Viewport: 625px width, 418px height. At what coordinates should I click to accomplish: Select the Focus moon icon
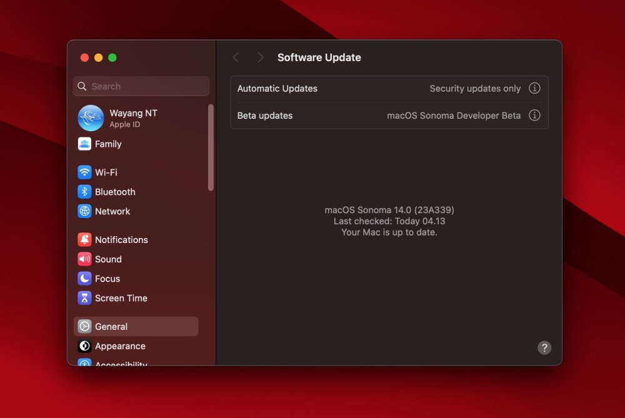pos(84,279)
